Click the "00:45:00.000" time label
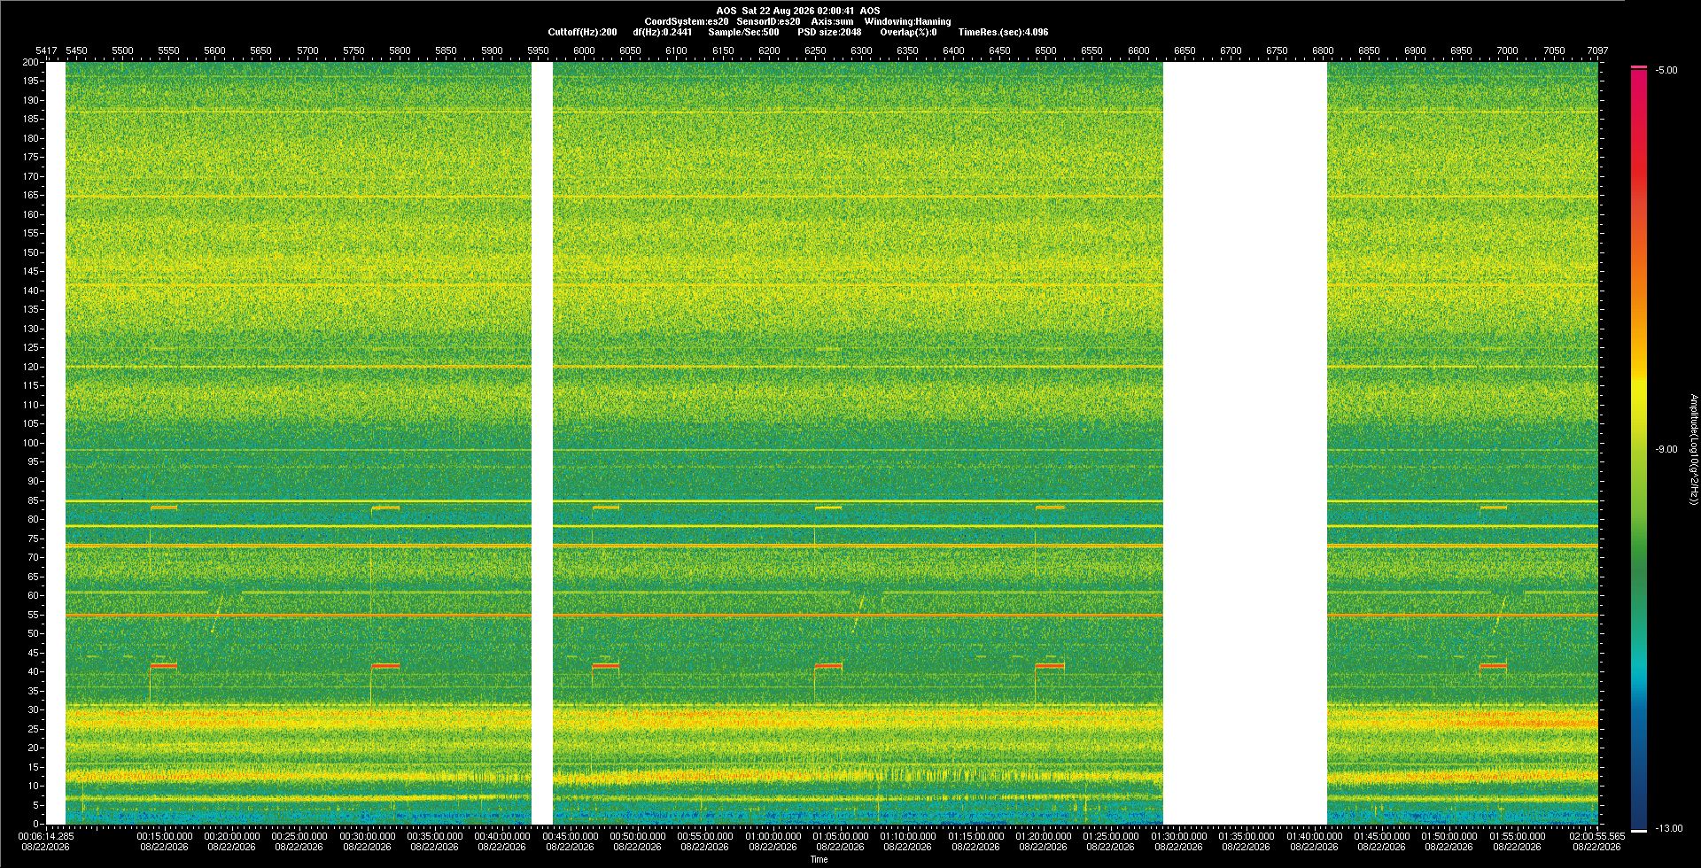The width and height of the screenshot is (1701, 868). pos(570,835)
